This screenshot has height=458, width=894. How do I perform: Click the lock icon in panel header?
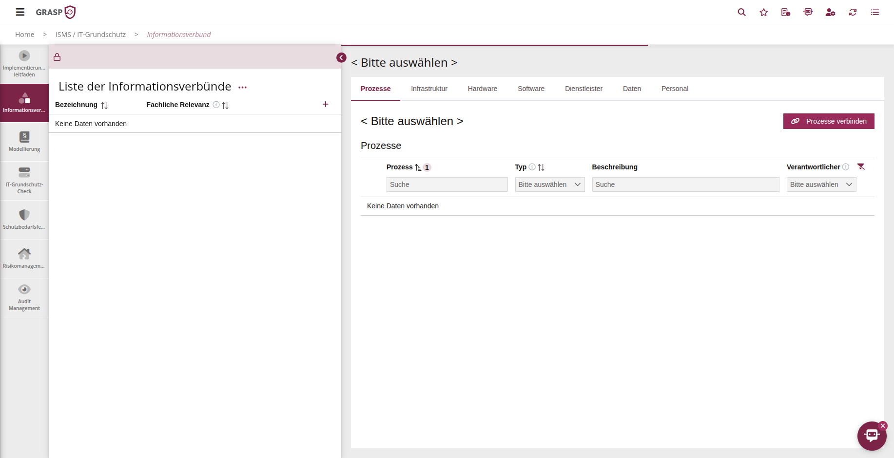point(57,57)
